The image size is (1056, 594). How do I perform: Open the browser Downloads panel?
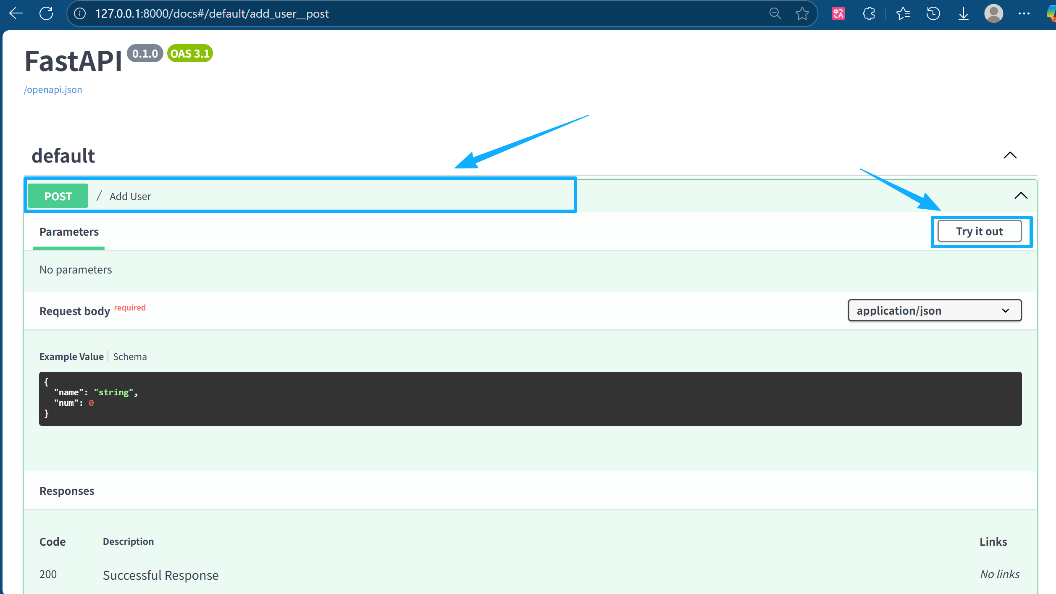[x=963, y=13]
